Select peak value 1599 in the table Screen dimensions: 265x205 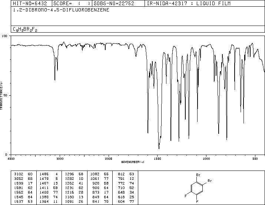point(19,183)
